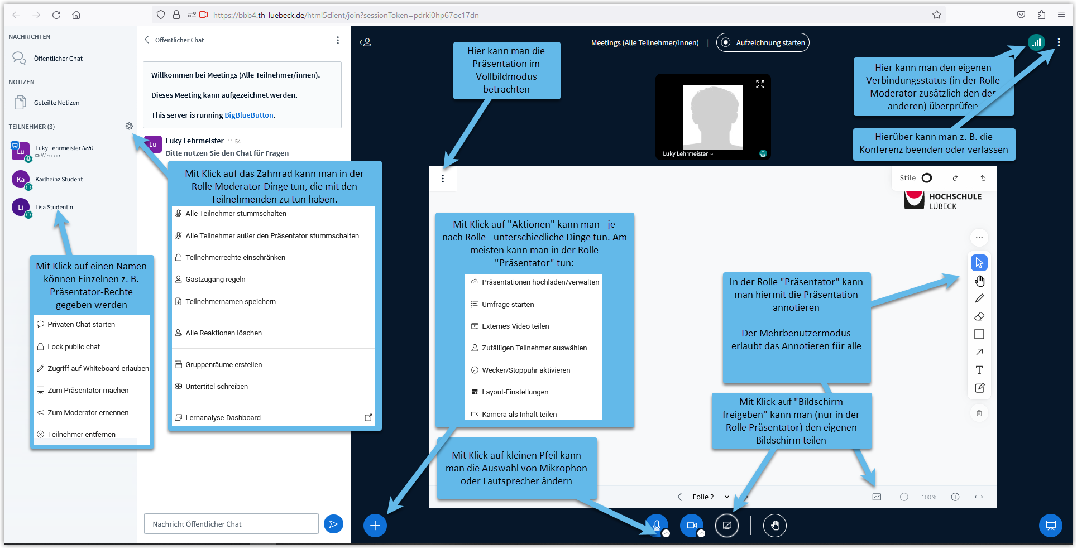The height and width of the screenshot is (549, 1077).
Task: Turn off the webcam
Action: [x=692, y=525]
